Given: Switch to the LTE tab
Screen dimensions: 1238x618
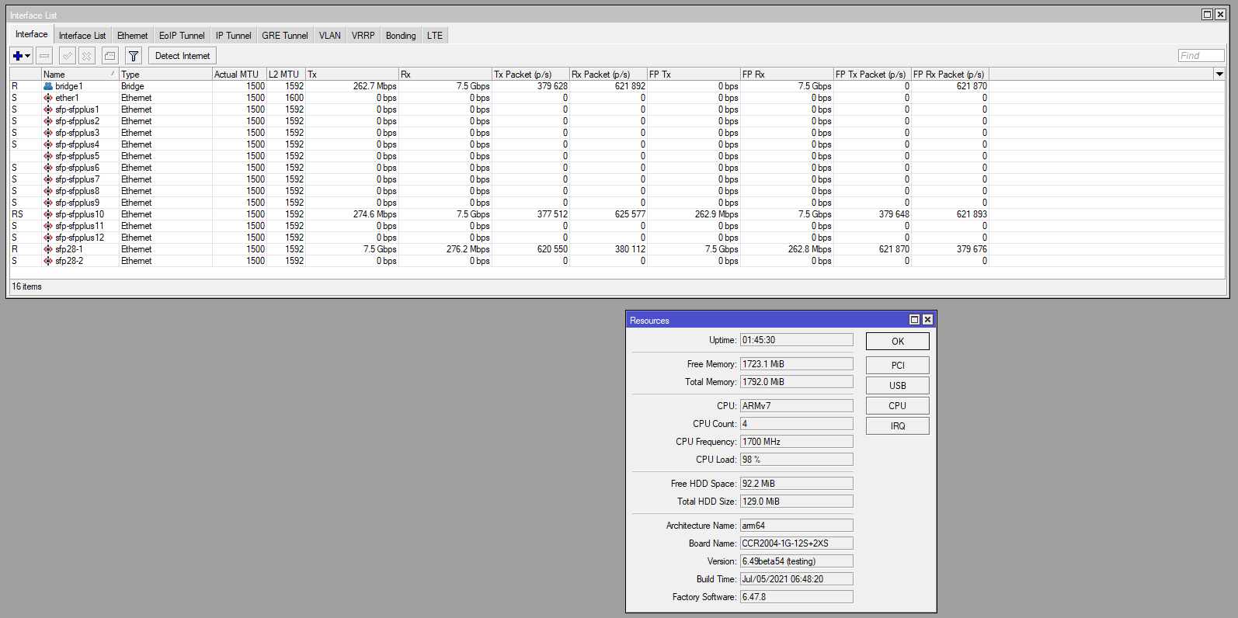Looking at the screenshot, I should (435, 36).
